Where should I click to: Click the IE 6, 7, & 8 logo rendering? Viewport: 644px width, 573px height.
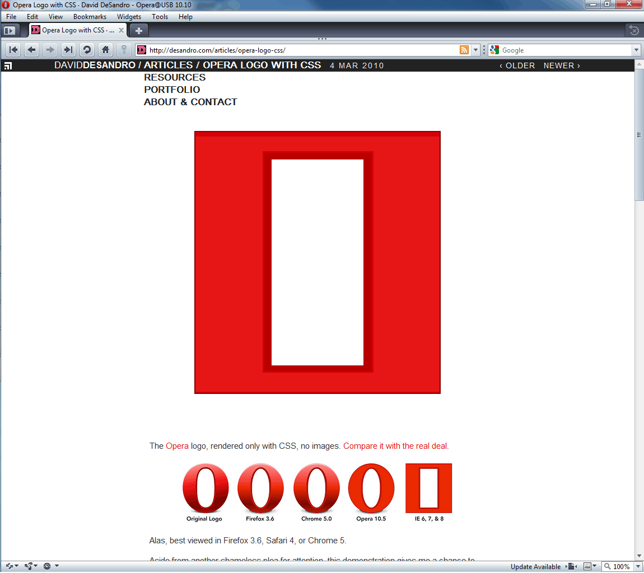[x=429, y=489]
